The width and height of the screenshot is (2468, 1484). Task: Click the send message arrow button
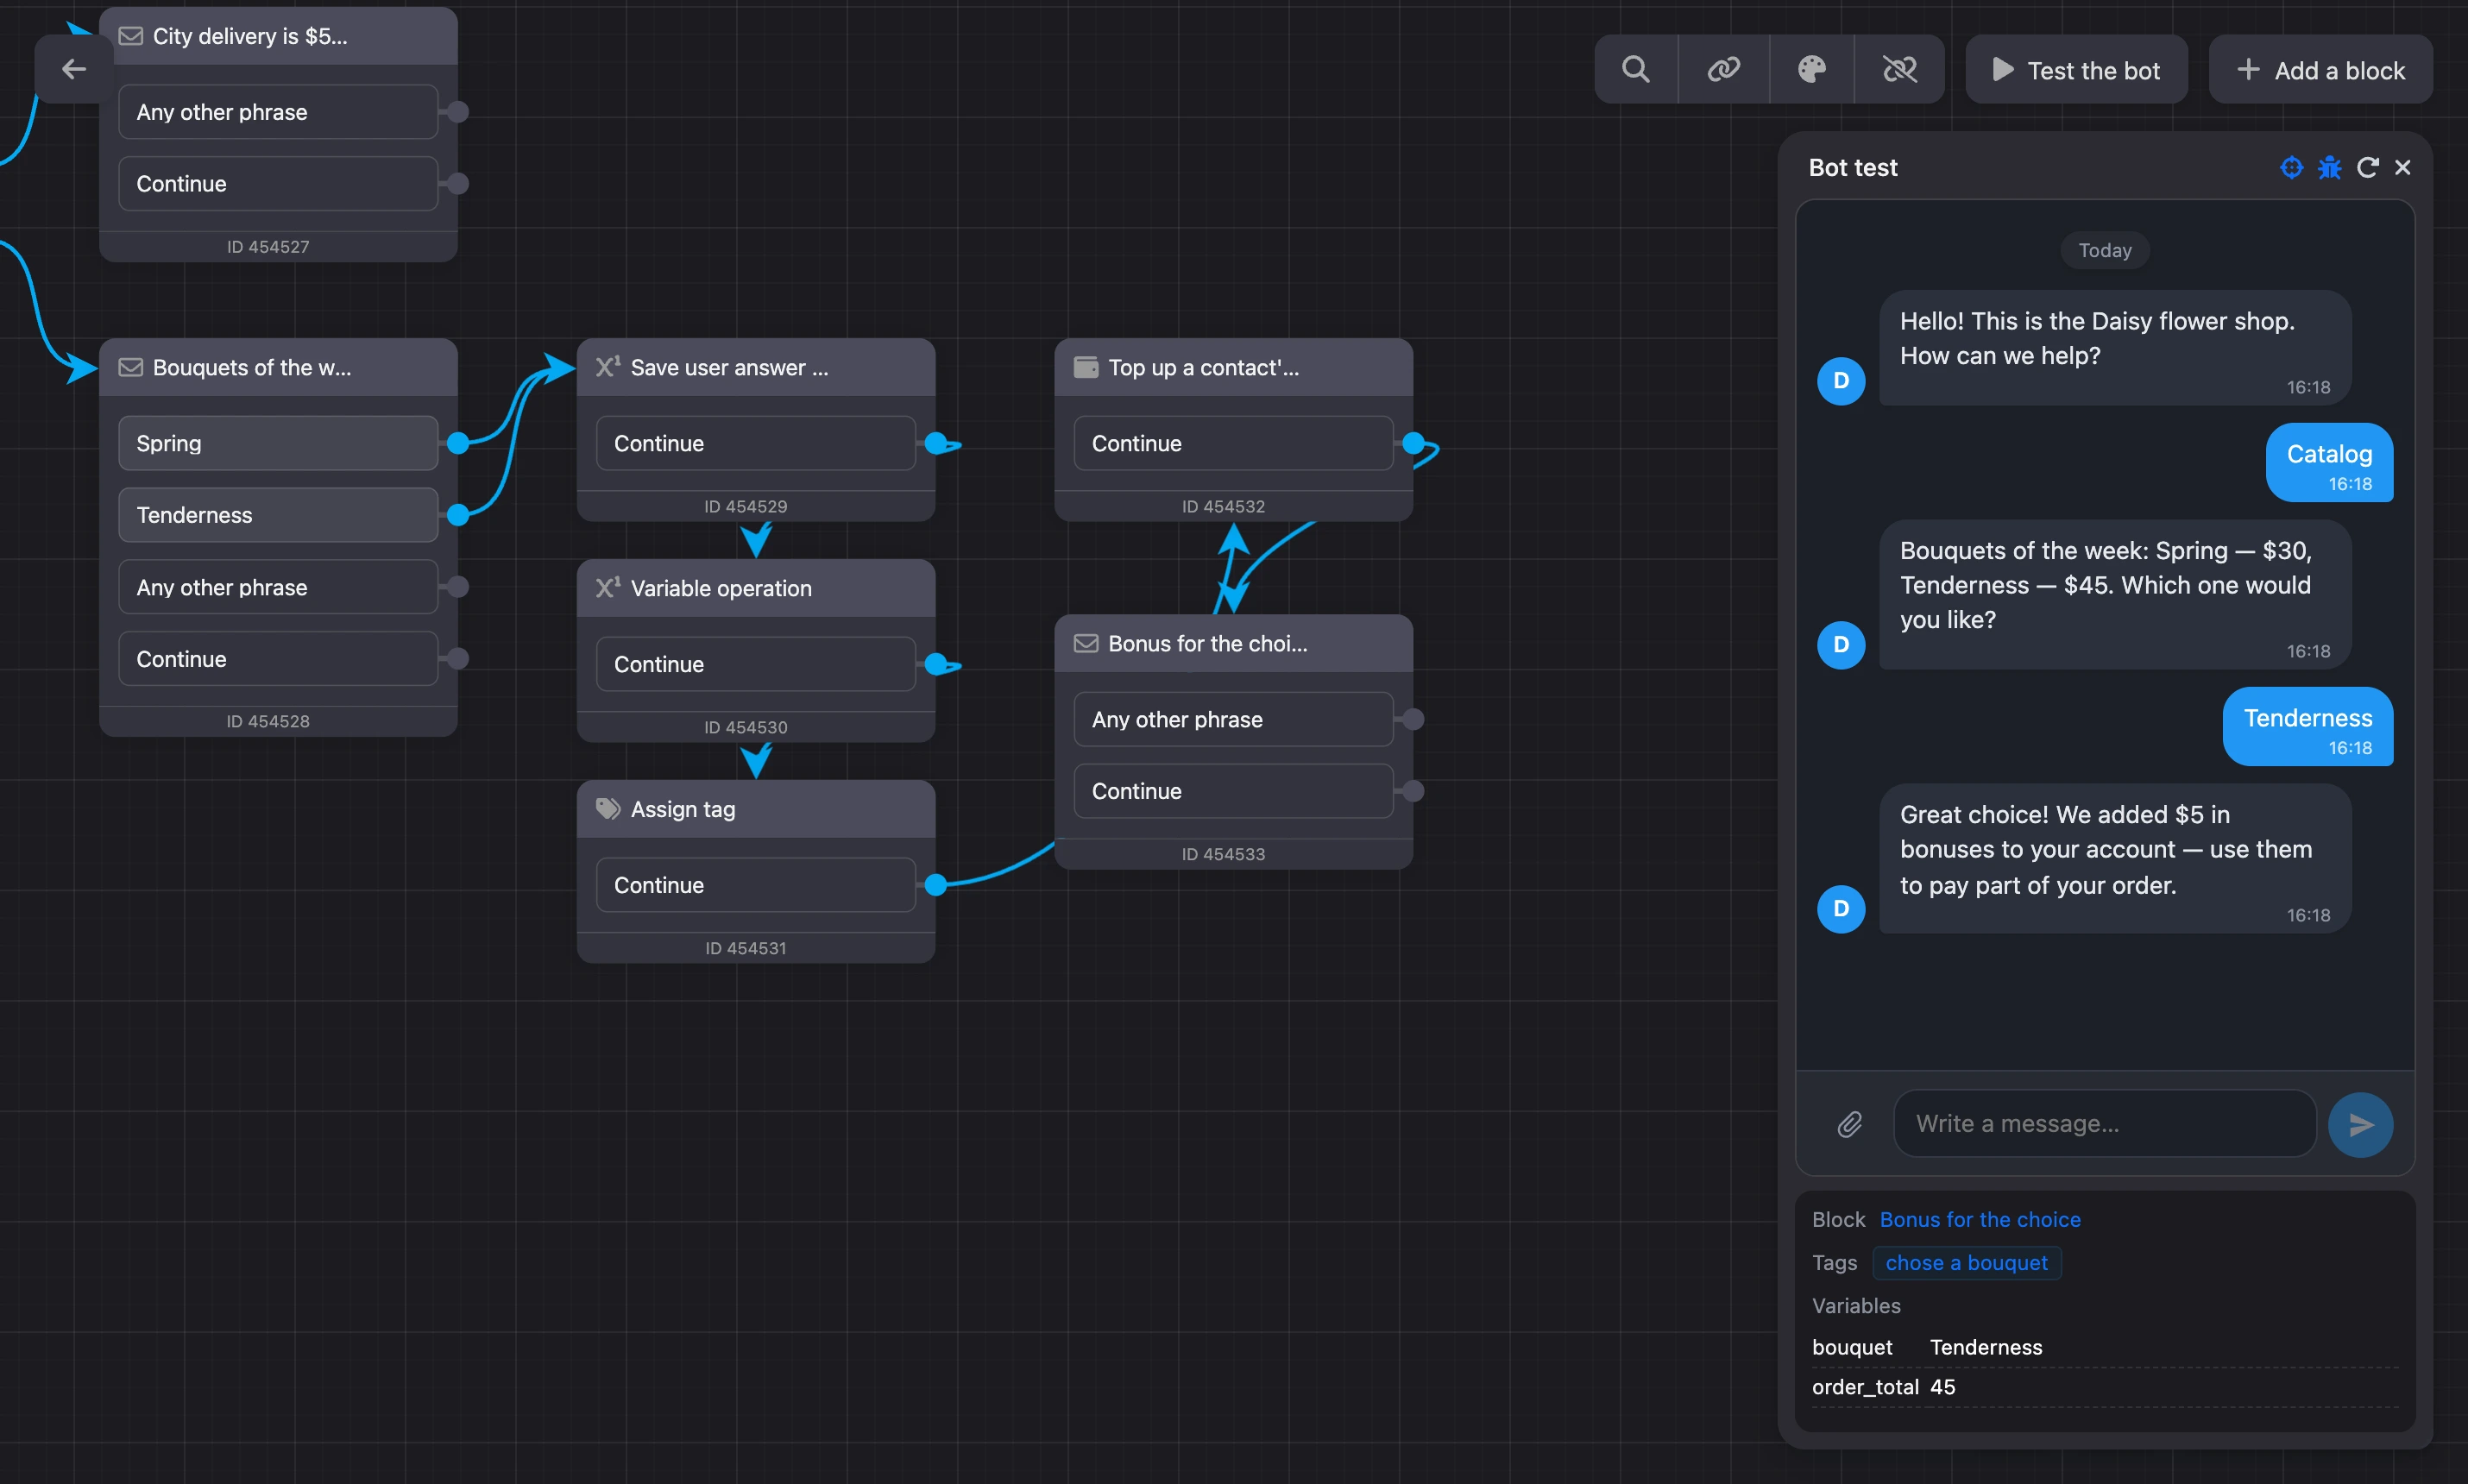coord(2360,1124)
